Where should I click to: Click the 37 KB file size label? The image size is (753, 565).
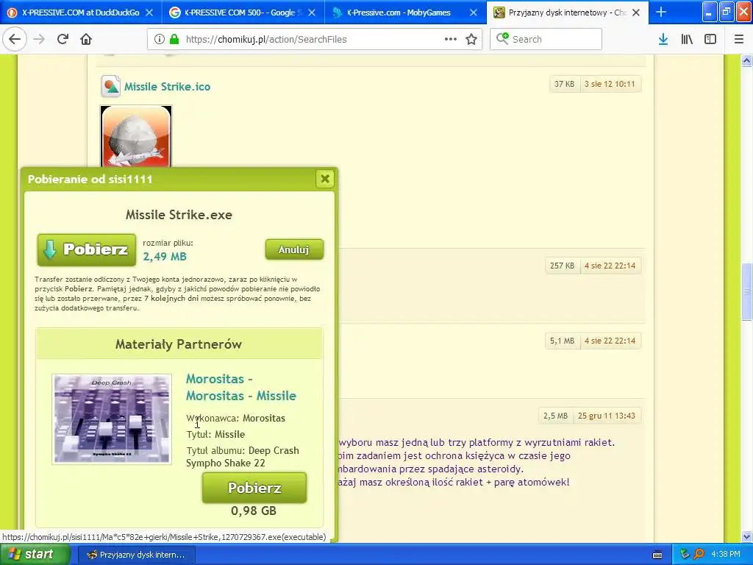(x=564, y=84)
